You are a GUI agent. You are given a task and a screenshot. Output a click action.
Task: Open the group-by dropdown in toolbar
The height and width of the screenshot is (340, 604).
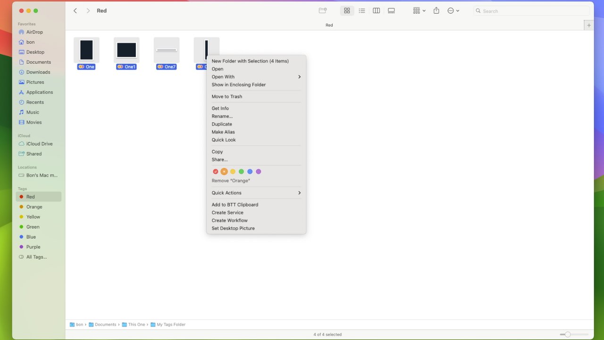tap(419, 11)
